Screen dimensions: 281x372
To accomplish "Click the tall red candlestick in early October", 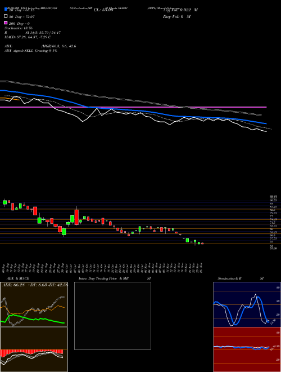I will 76,216.
